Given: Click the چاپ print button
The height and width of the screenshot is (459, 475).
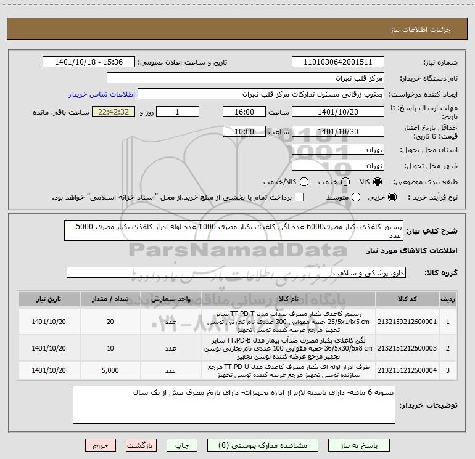Looking at the screenshot, I should pos(182,445).
